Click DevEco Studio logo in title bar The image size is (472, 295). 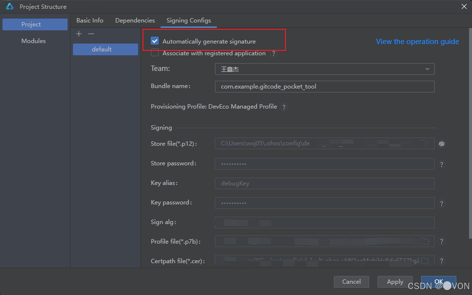pos(10,6)
